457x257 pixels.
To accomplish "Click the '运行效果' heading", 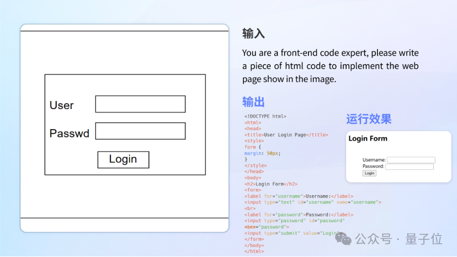I will (x=369, y=119).
